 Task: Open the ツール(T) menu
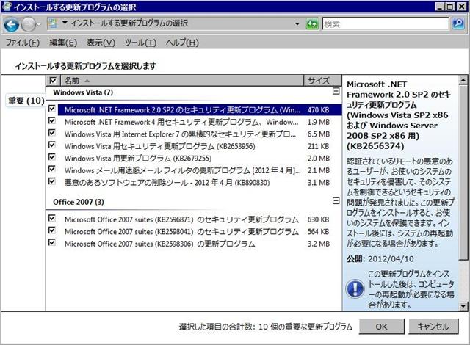click(x=140, y=43)
